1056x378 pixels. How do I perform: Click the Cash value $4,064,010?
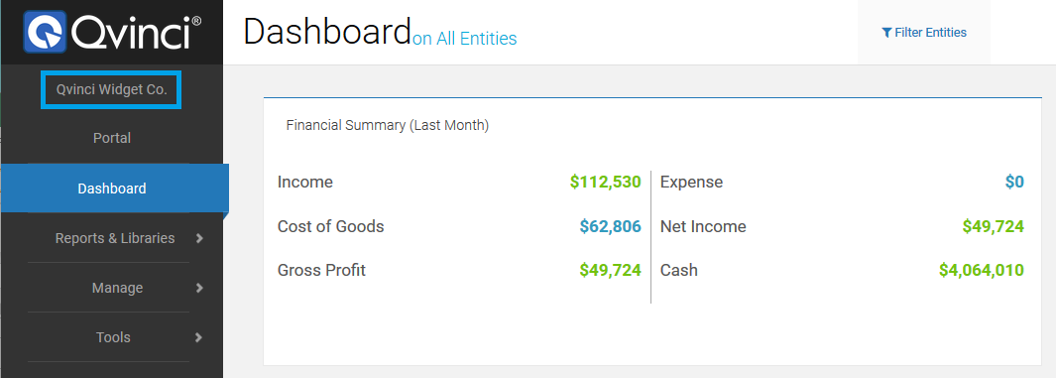click(x=982, y=270)
